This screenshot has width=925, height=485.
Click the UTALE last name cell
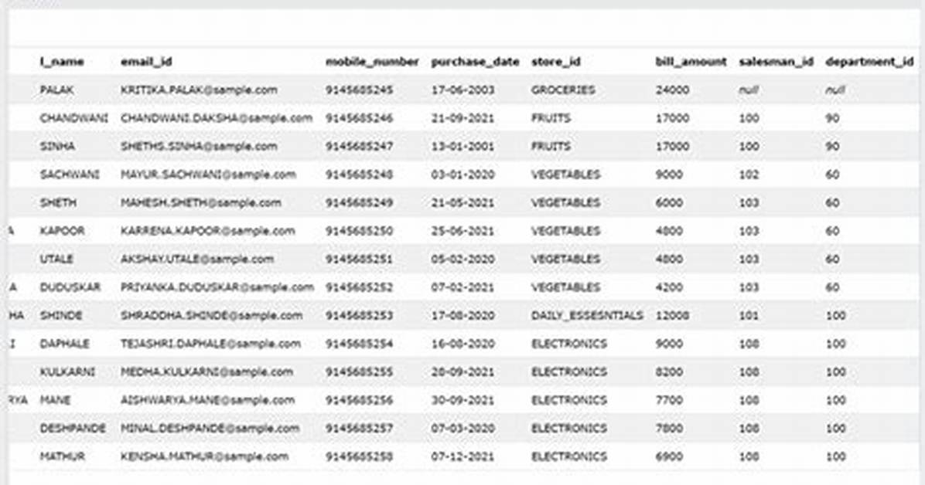coord(56,259)
